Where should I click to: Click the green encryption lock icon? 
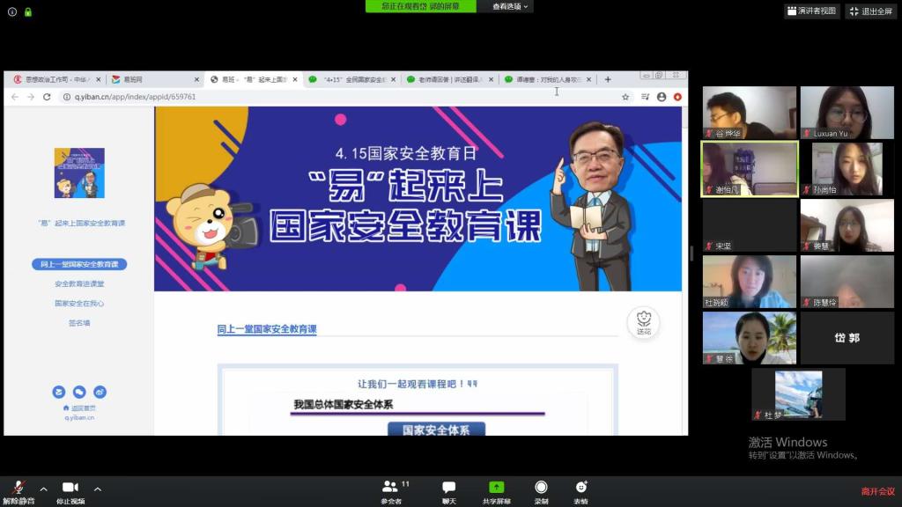(28, 11)
